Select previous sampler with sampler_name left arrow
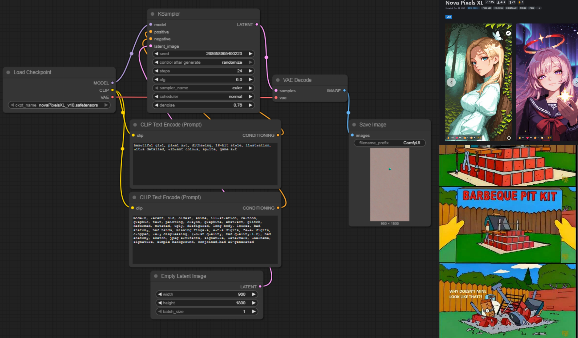 click(x=157, y=88)
